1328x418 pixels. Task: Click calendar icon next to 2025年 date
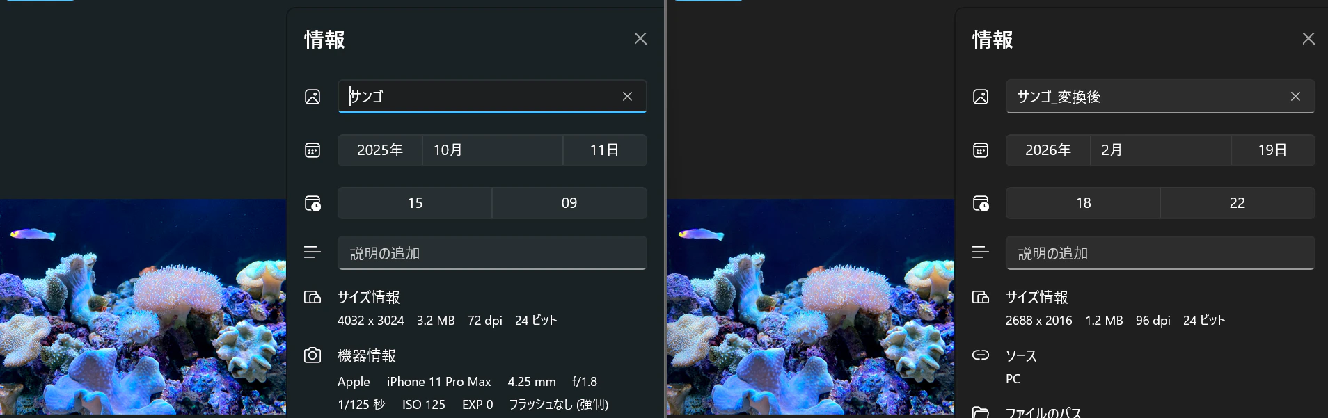pos(313,150)
